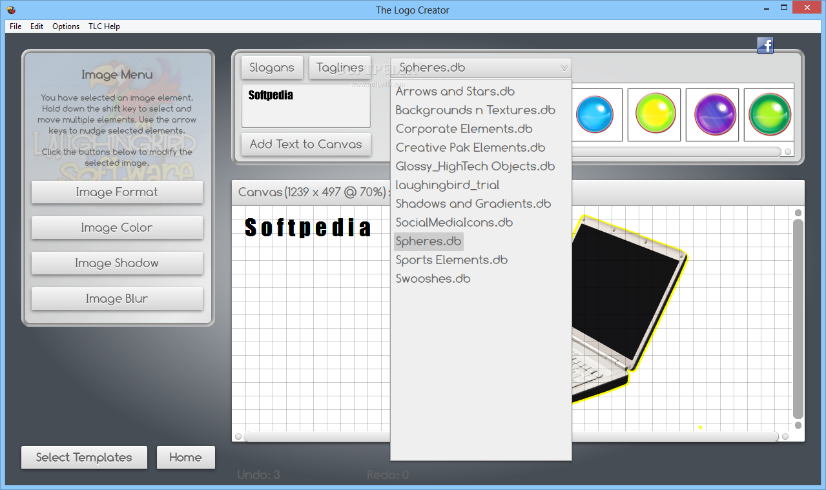The image size is (826, 490).
Task: Open the Facebook icon link
Action: point(765,45)
